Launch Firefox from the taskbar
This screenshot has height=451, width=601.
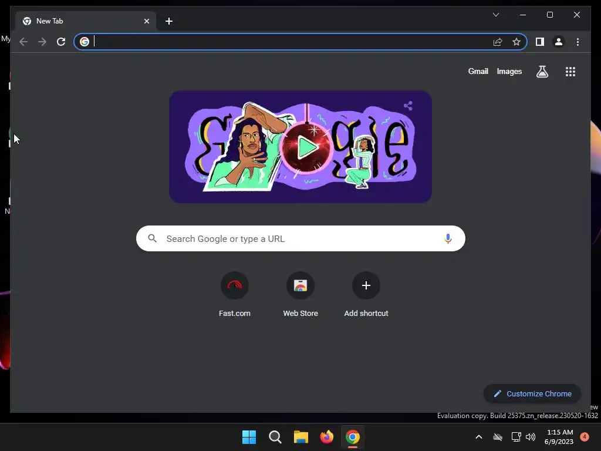[x=327, y=437]
